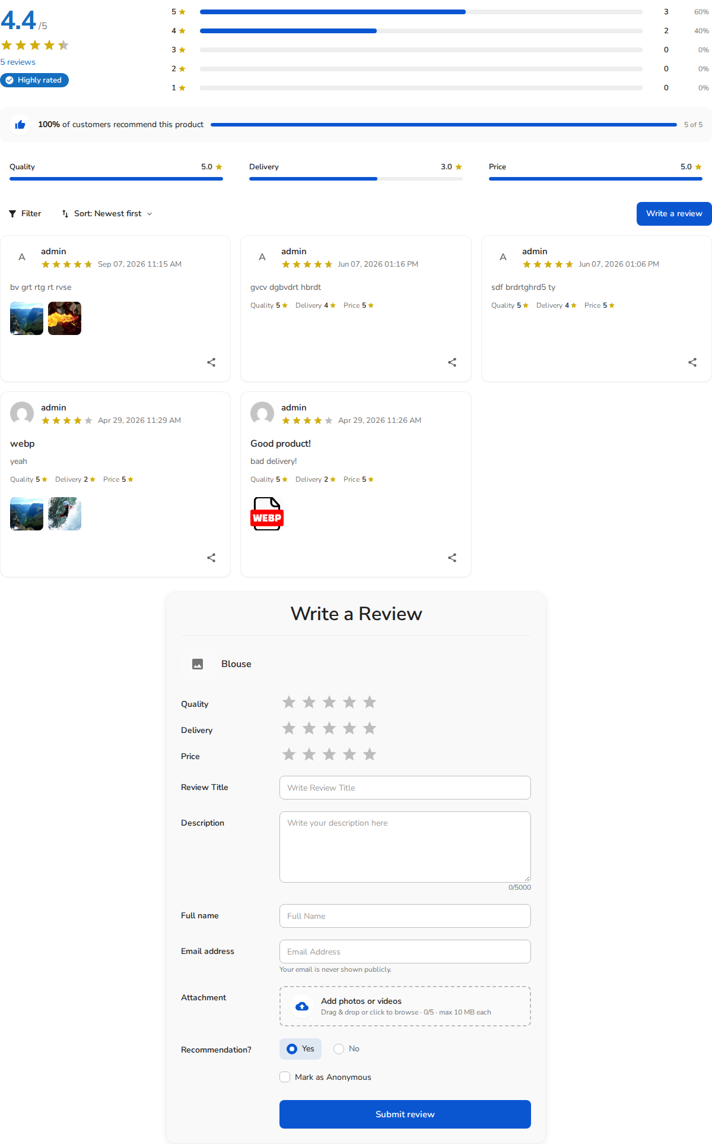The image size is (712, 1144).
Task: Open the WEBP file attachment icon
Action: (x=267, y=514)
